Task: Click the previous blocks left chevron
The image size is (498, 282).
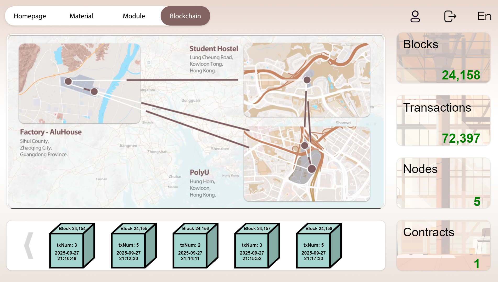Action: pyautogui.click(x=29, y=246)
